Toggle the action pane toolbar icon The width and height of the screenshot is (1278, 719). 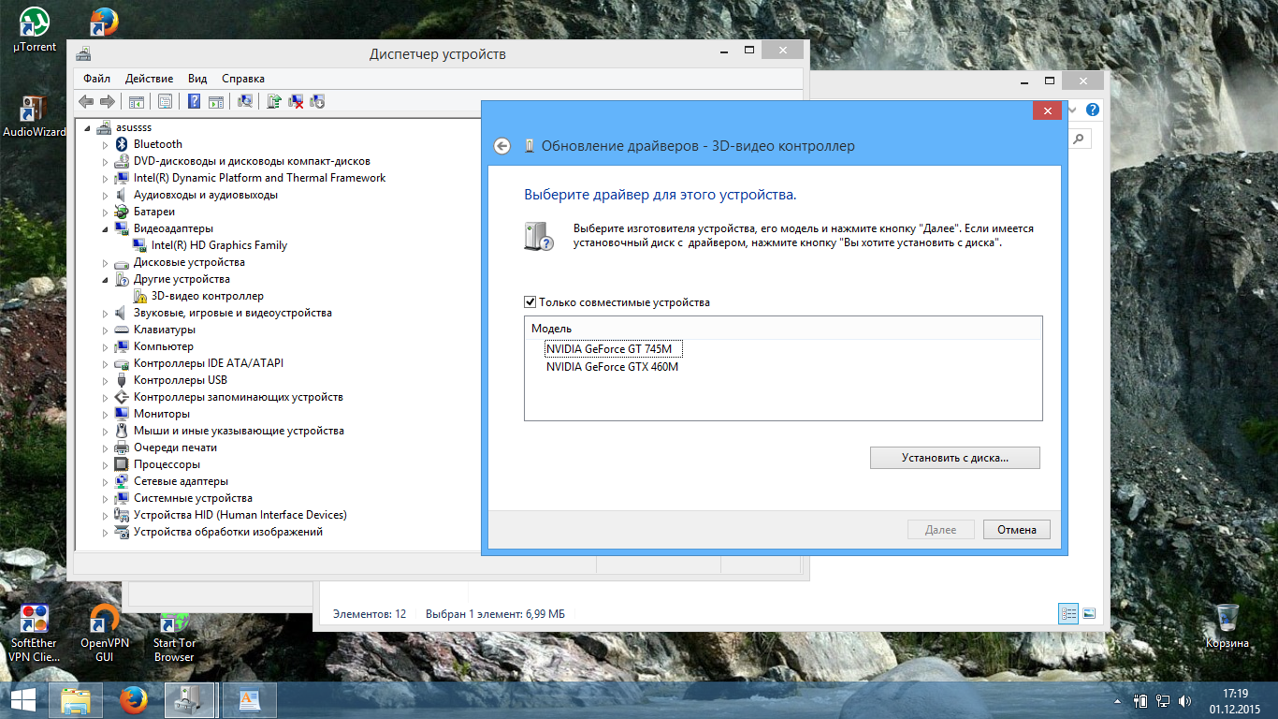pyautogui.click(x=215, y=101)
